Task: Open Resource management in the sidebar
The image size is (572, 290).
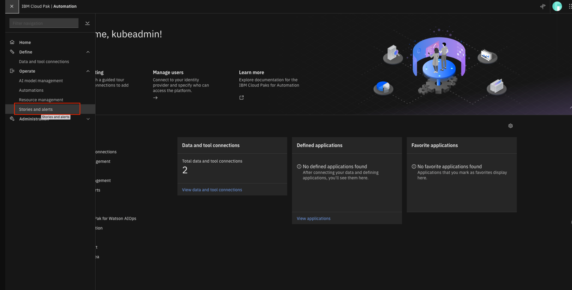Action: coord(41,100)
